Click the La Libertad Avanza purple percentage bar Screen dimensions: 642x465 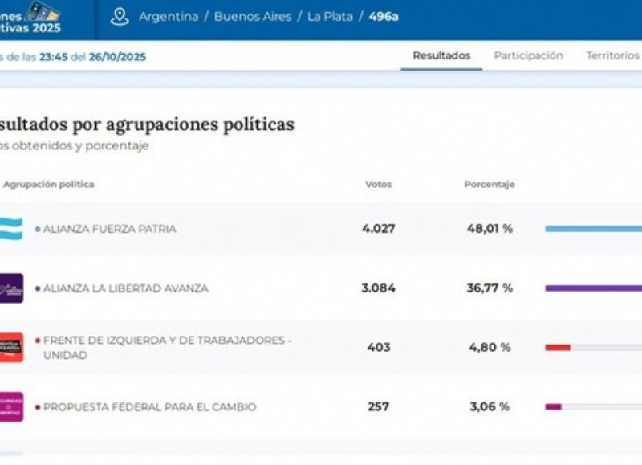click(592, 288)
